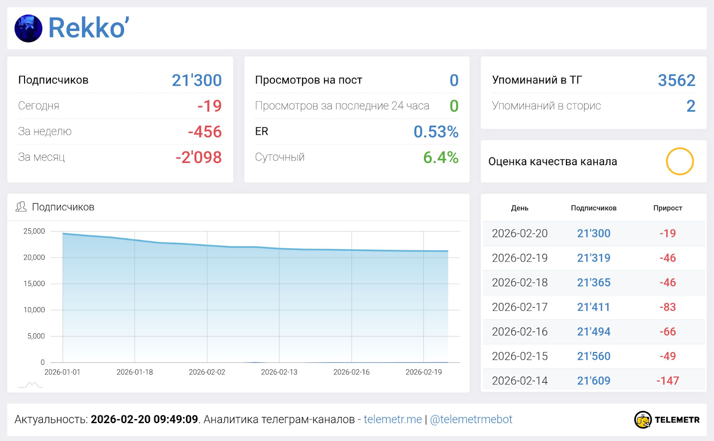
Task: Click the timestamp 2026-02-20 09:49:09 in footer
Action: click(144, 420)
